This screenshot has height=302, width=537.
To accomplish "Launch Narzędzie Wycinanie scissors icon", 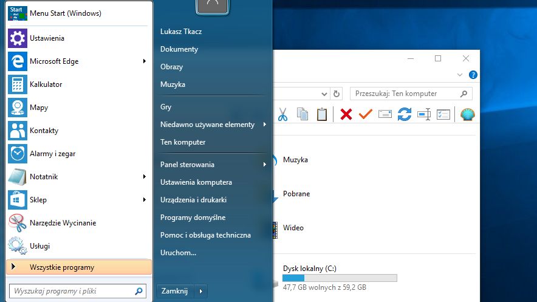I will 18,223.
